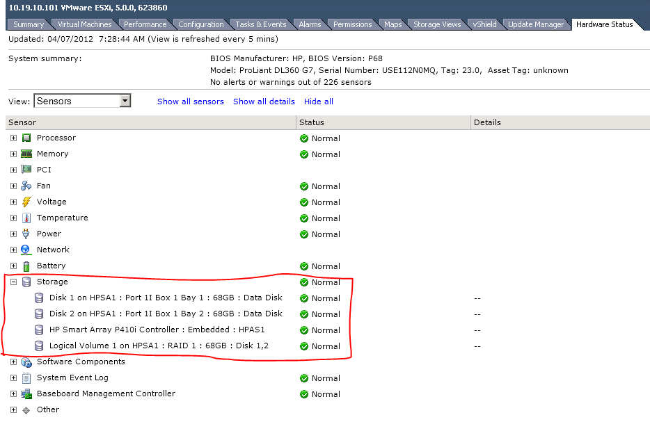Screen dimensions: 650x422
Task: Click the Power sensor icon
Action: (27, 234)
